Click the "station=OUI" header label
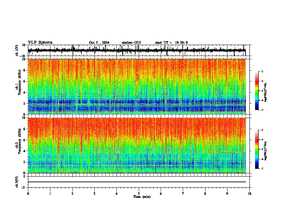281x217 pixels. click(131, 43)
